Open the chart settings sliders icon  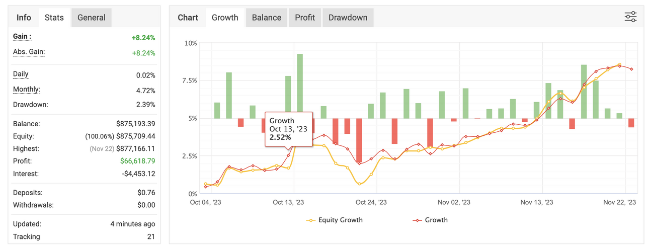pyautogui.click(x=630, y=17)
